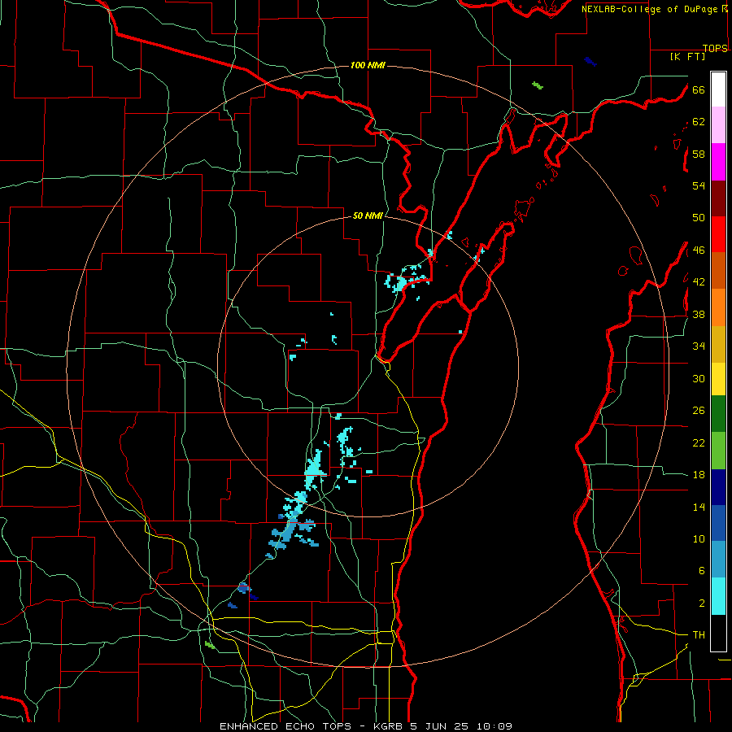Screen dimensions: 732x732
Task: Click the "10" legend value
Action: (699, 538)
